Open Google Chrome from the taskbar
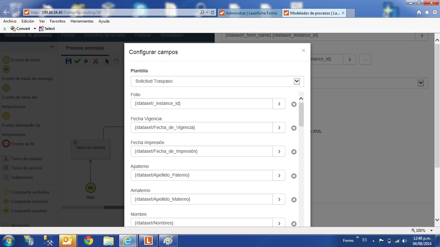The height and width of the screenshot is (247, 440). click(89, 241)
